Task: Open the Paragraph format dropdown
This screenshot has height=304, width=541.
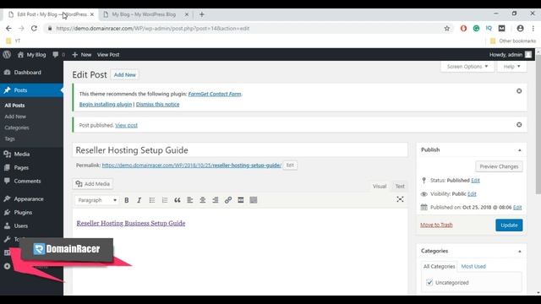Action: [97, 200]
